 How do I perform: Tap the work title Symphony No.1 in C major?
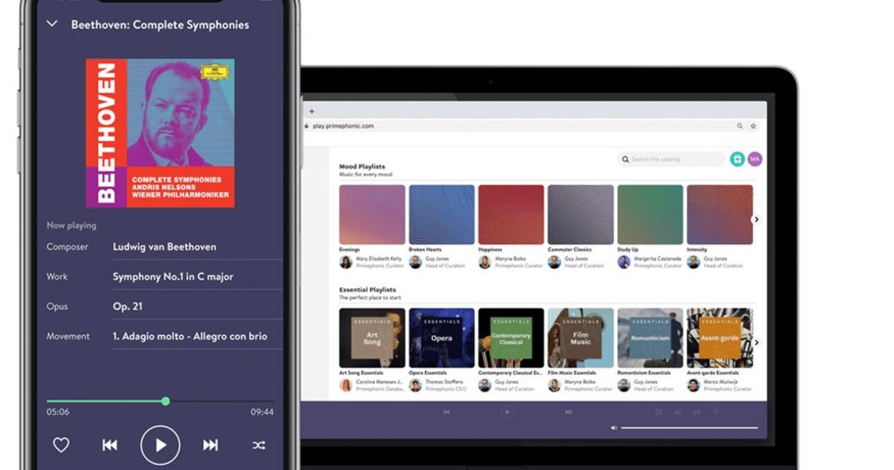[173, 276]
